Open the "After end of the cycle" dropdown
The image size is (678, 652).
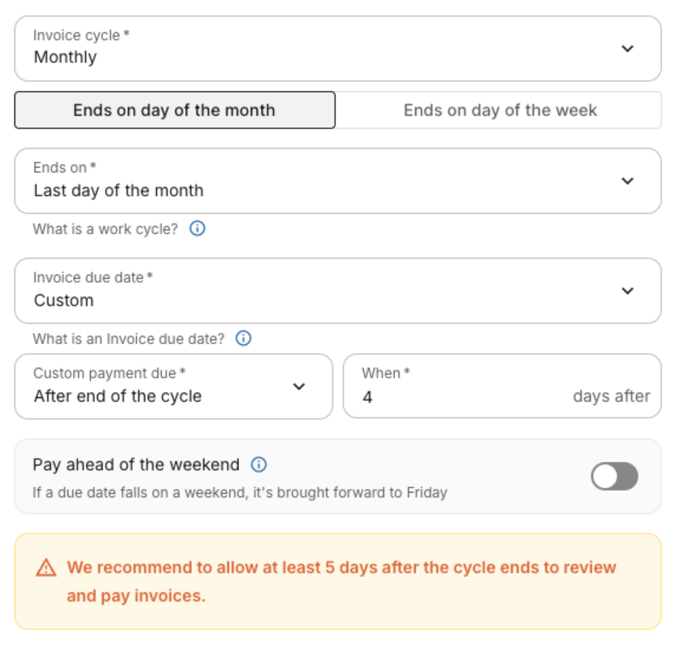(161, 387)
